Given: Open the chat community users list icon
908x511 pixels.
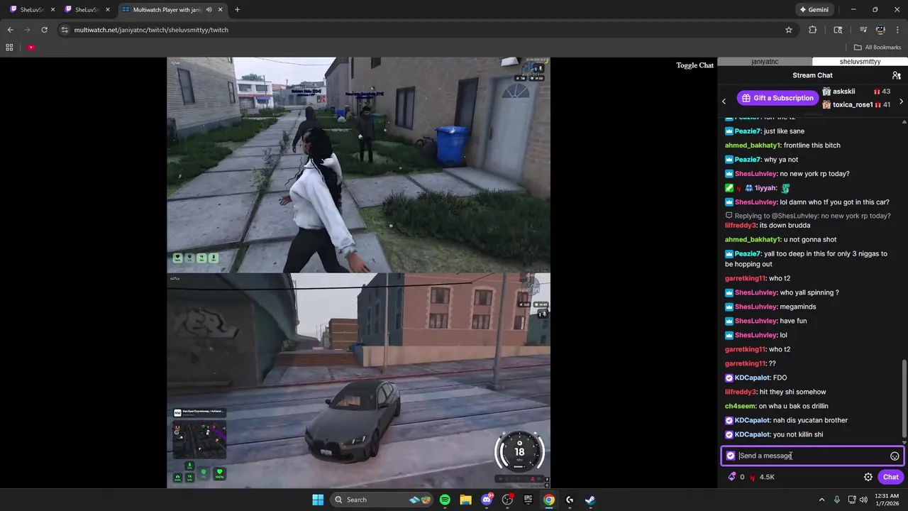Looking at the screenshot, I should pos(897,75).
